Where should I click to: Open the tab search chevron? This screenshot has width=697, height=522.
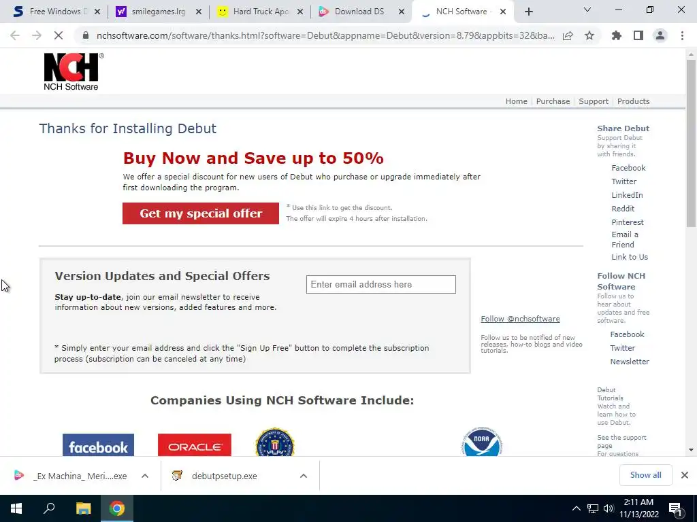coord(587,10)
